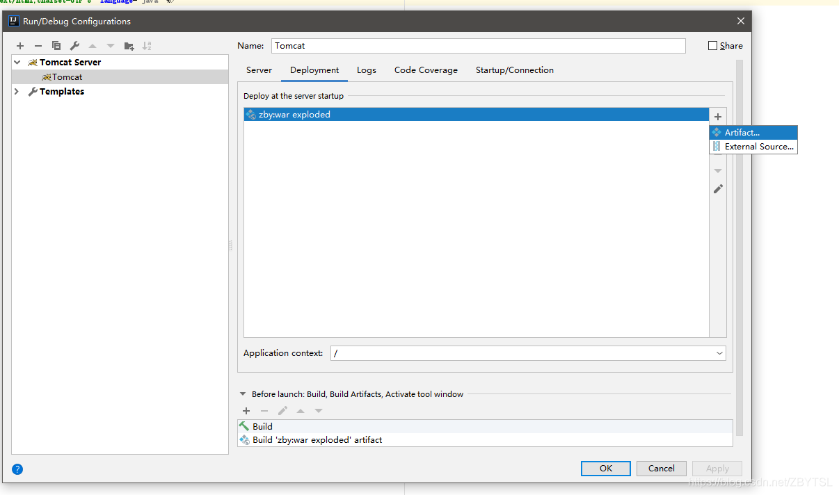The width and height of the screenshot is (839, 495).
Task: Collapse the Tomcat Server tree node
Action: (x=17, y=63)
